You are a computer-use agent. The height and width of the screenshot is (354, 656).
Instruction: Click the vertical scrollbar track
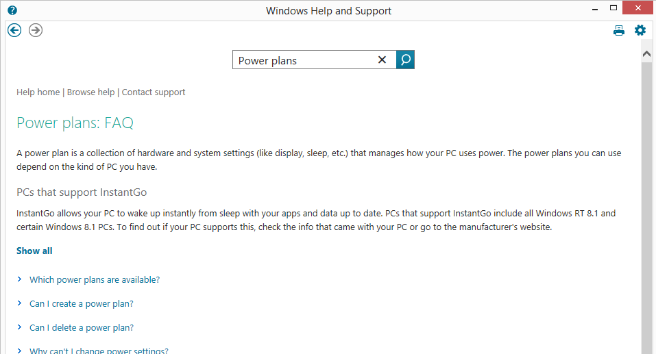[646, 209]
